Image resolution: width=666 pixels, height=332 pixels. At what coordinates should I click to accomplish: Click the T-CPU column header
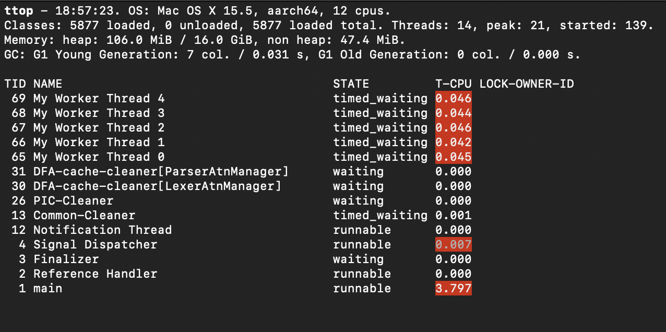tap(453, 84)
